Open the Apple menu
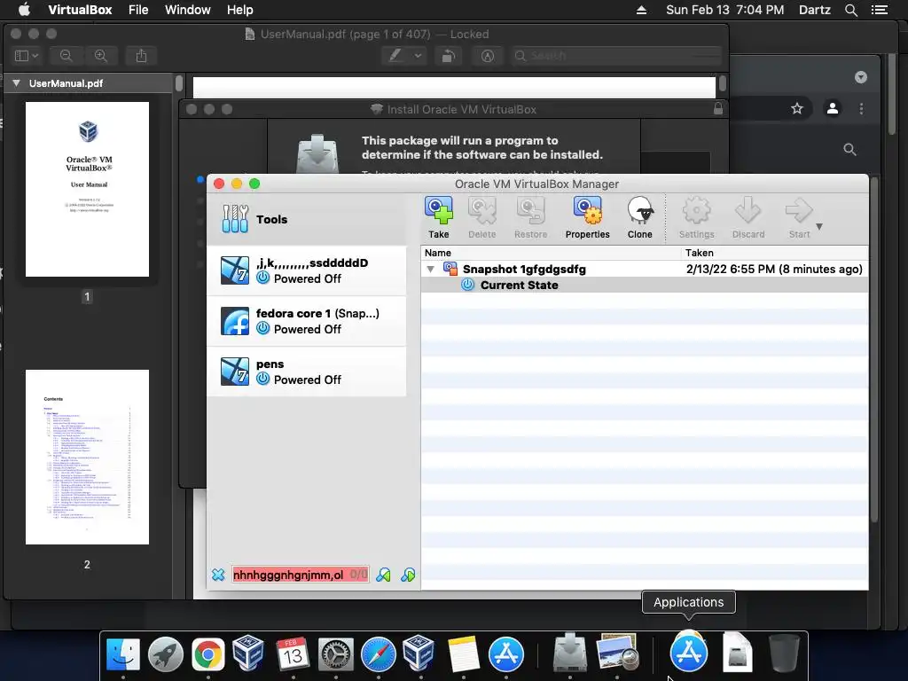908x681 pixels. (24, 9)
